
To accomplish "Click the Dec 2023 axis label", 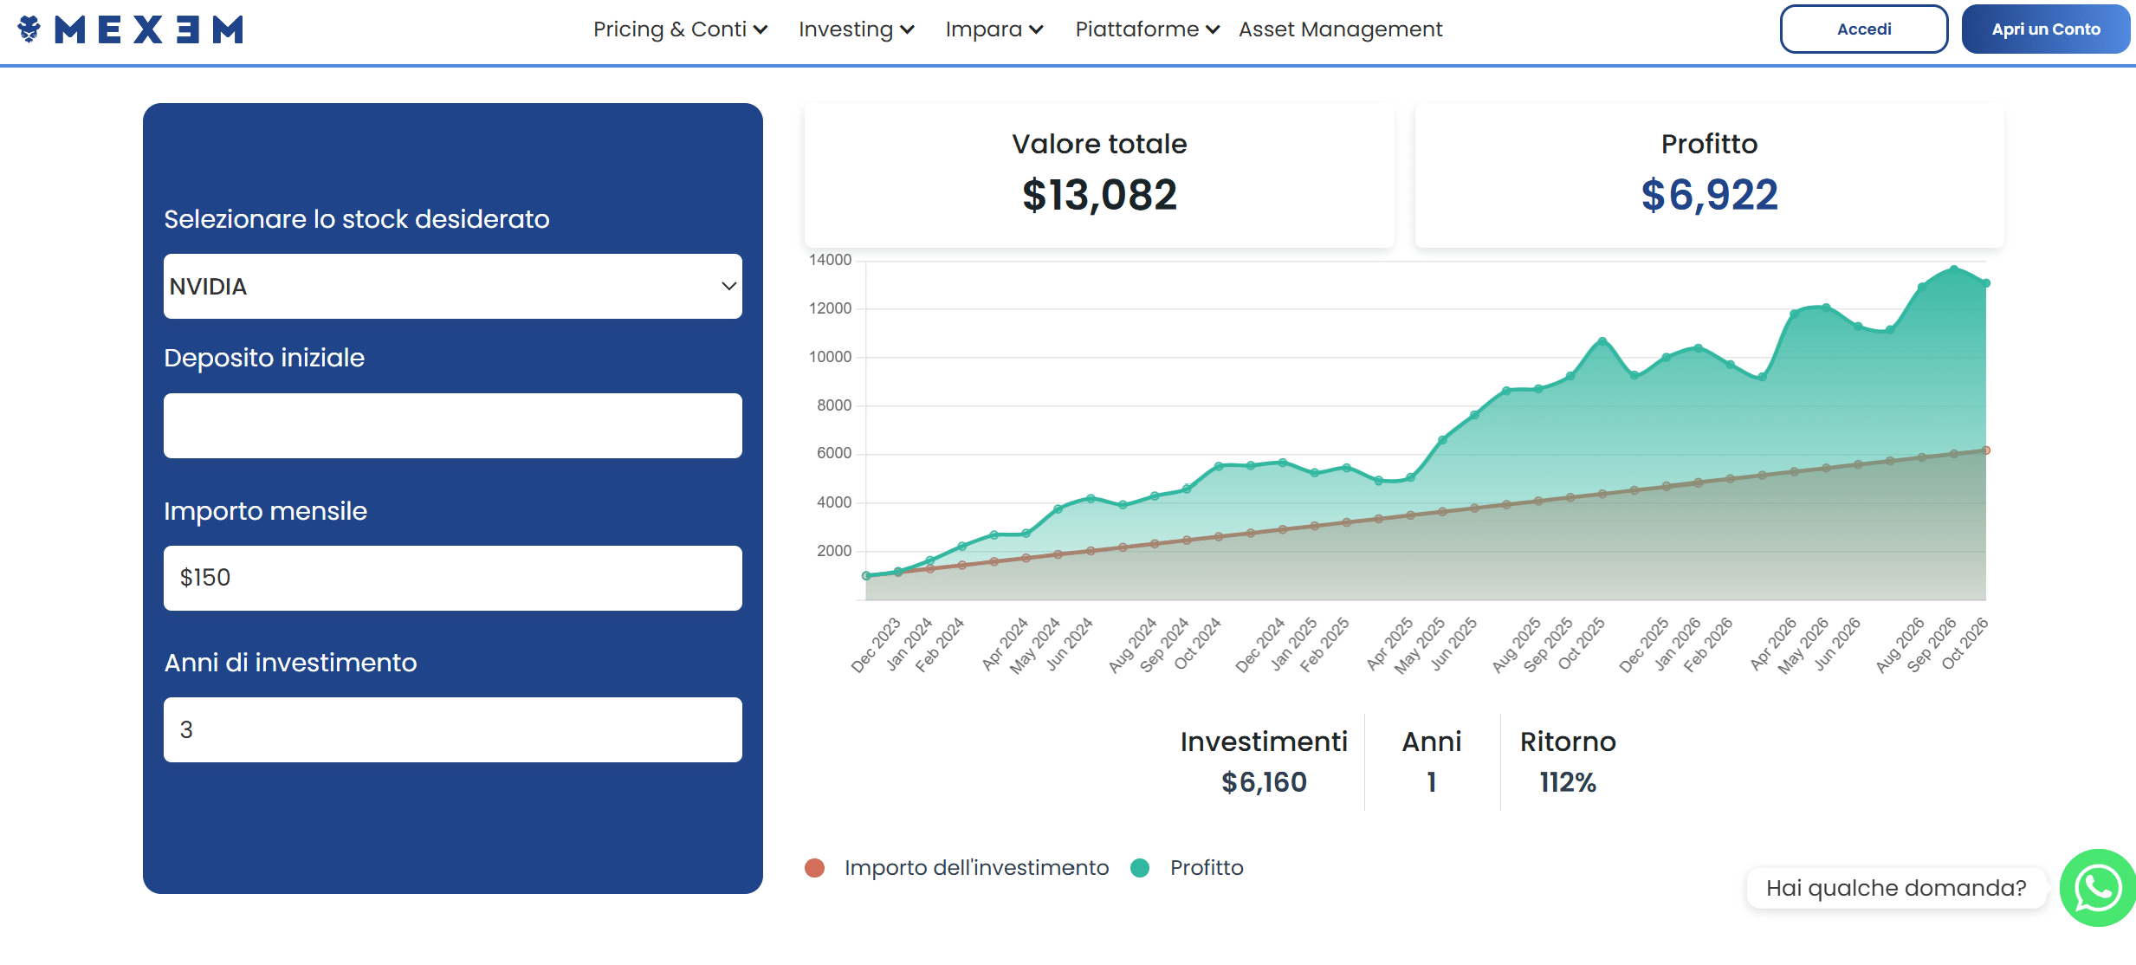I will coord(876,646).
